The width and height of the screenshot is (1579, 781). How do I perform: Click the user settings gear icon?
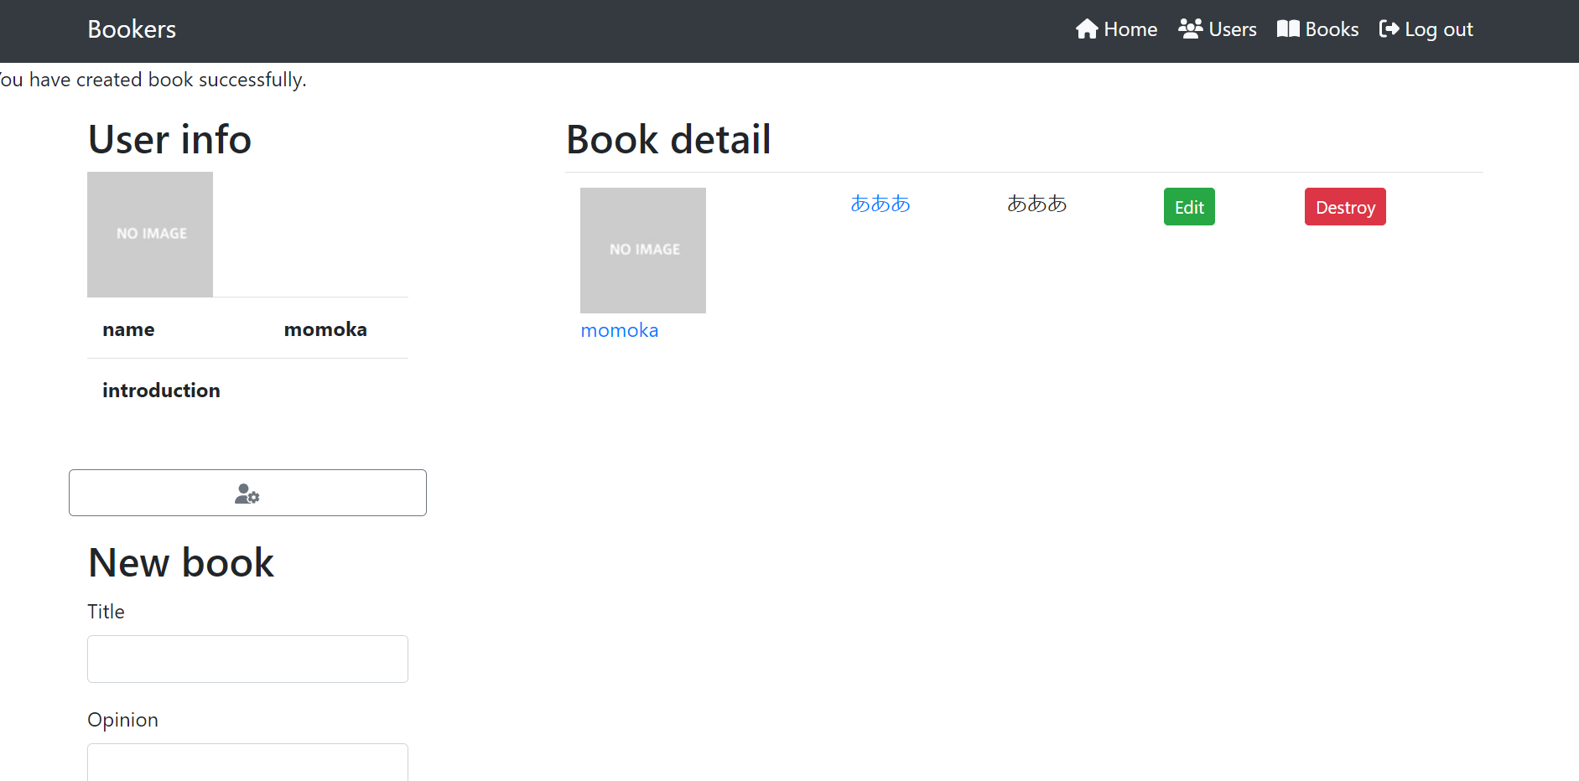pyautogui.click(x=247, y=494)
